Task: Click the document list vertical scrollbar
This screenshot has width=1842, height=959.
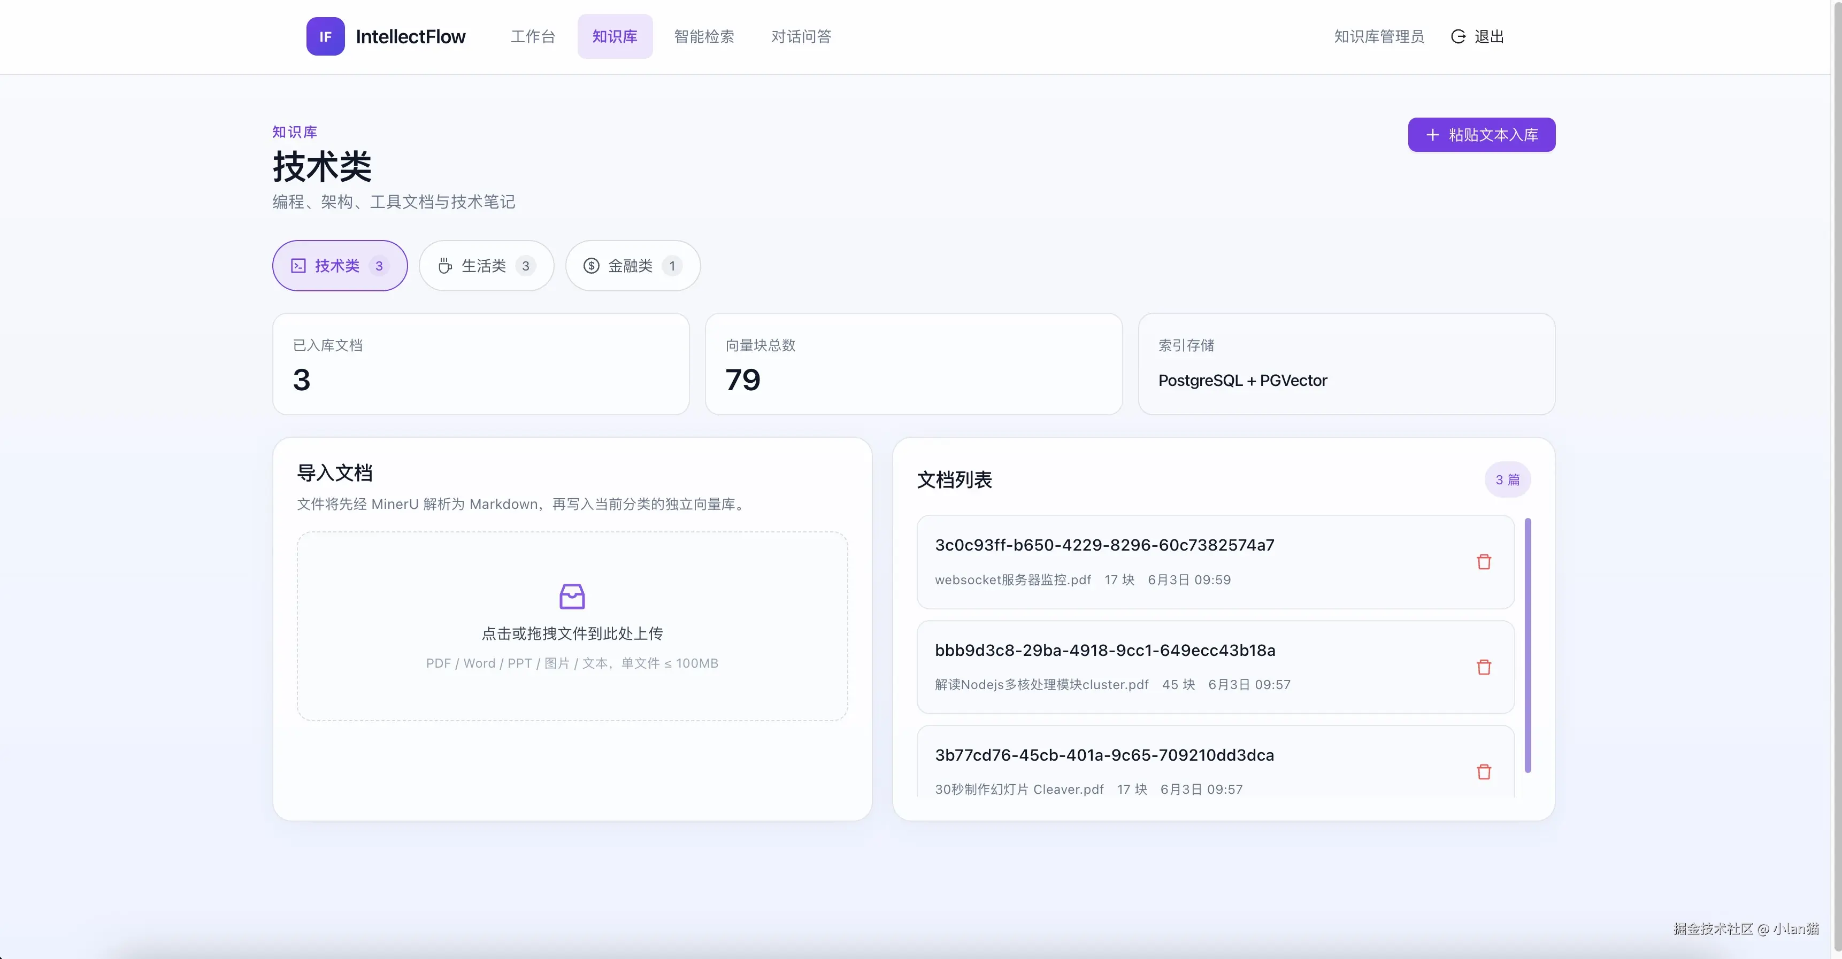Action: click(x=1528, y=645)
